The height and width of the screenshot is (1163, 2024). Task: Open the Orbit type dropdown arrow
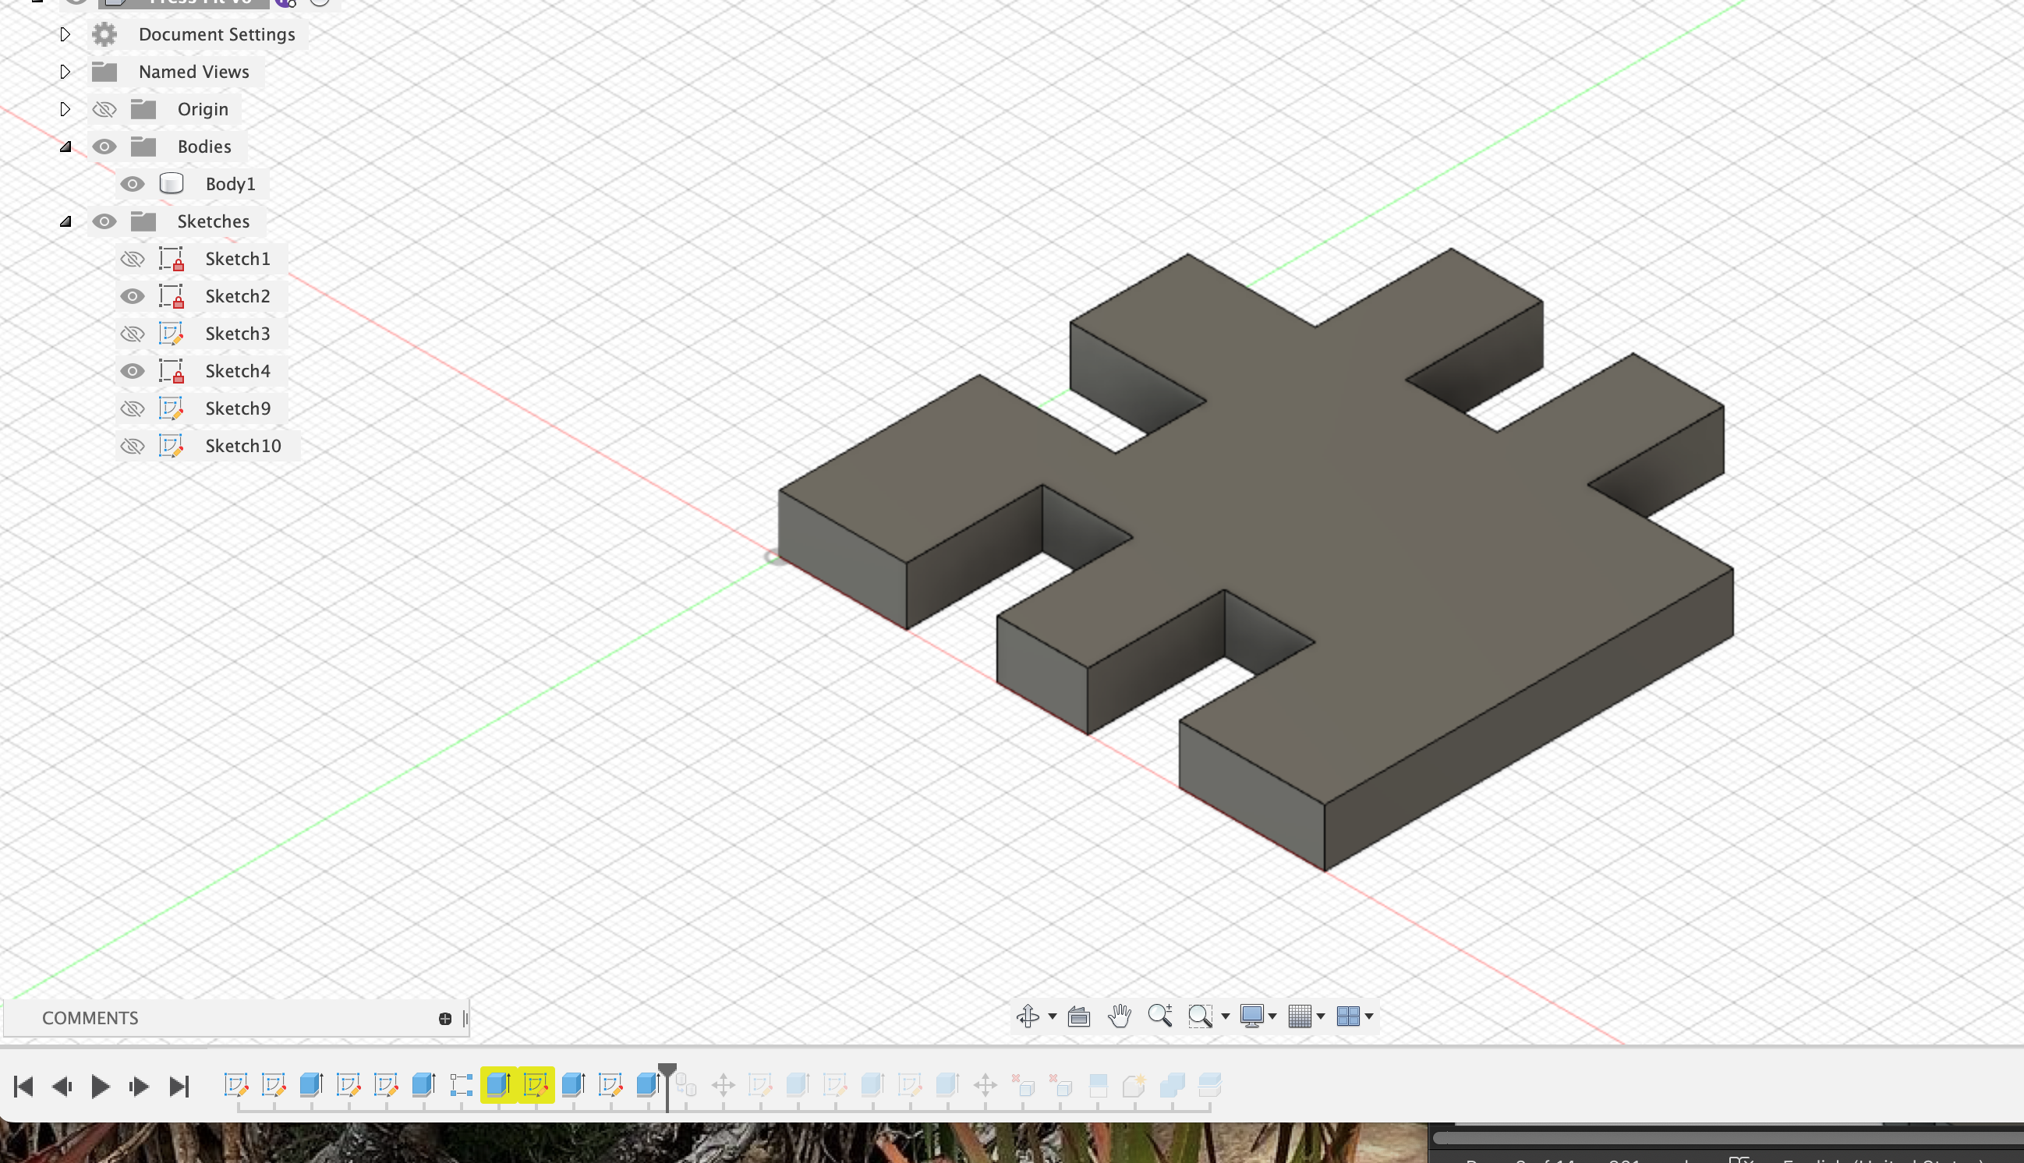[1052, 1016]
